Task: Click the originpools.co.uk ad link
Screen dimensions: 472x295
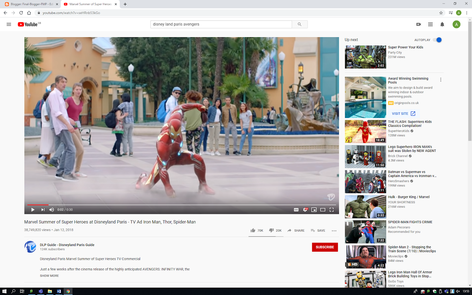Action: tap(407, 103)
